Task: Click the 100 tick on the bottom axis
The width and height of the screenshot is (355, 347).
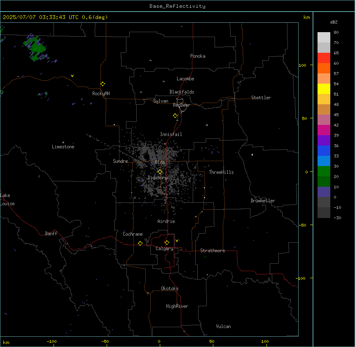Action: (x=265, y=341)
